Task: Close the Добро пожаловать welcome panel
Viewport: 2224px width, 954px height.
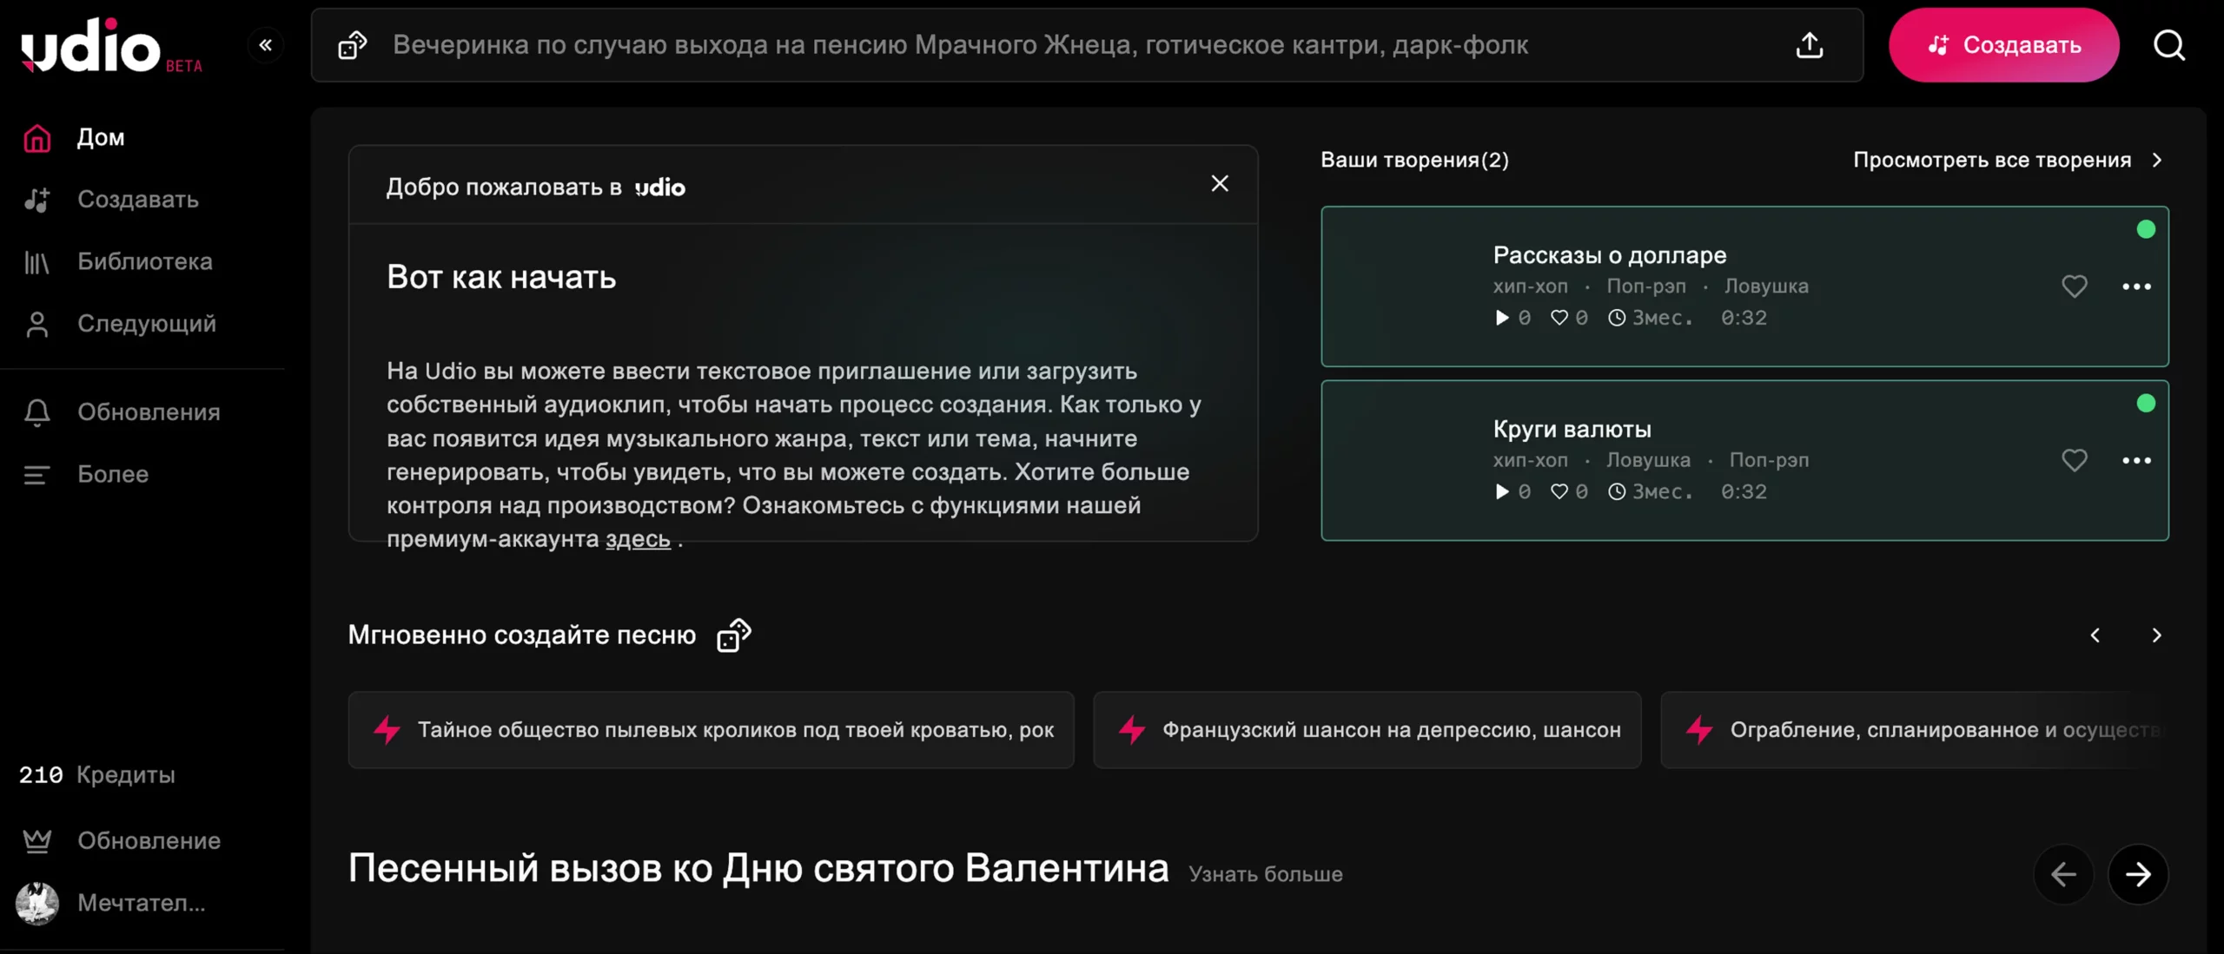Action: tap(1220, 183)
